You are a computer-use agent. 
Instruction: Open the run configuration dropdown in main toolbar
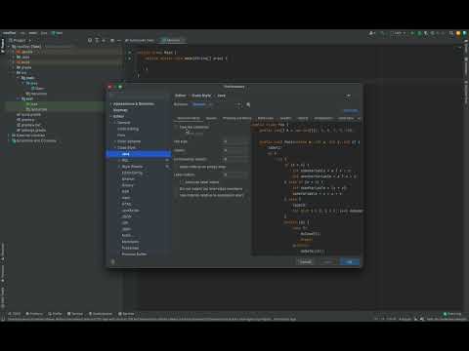tap(398, 33)
